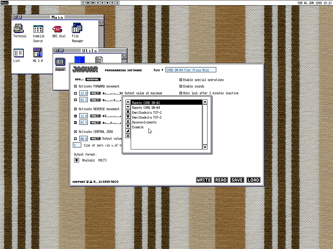Choose Desenvolvimento from the list
Viewport: 333px width, 249px height.
(x=144, y=122)
